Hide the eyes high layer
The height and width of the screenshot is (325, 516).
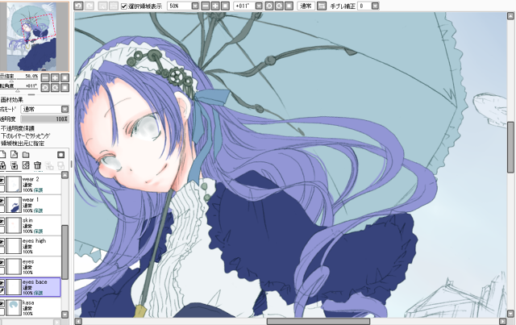coord(2,242)
